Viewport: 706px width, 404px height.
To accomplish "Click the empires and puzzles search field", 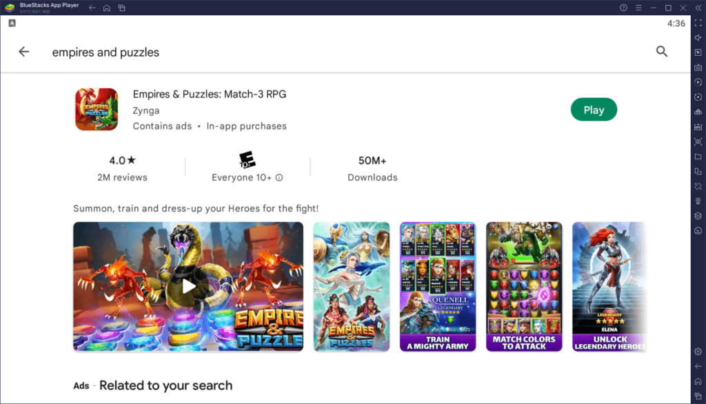I will pyautogui.click(x=207, y=52).
